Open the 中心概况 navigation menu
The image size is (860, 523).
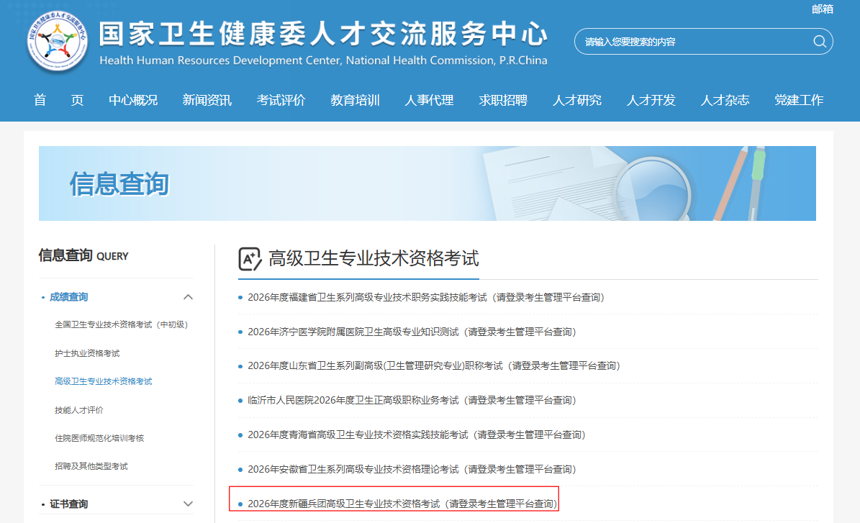pyautogui.click(x=133, y=100)
